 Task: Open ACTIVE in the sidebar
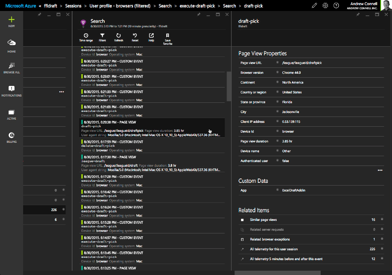click(x=11, y=114)
